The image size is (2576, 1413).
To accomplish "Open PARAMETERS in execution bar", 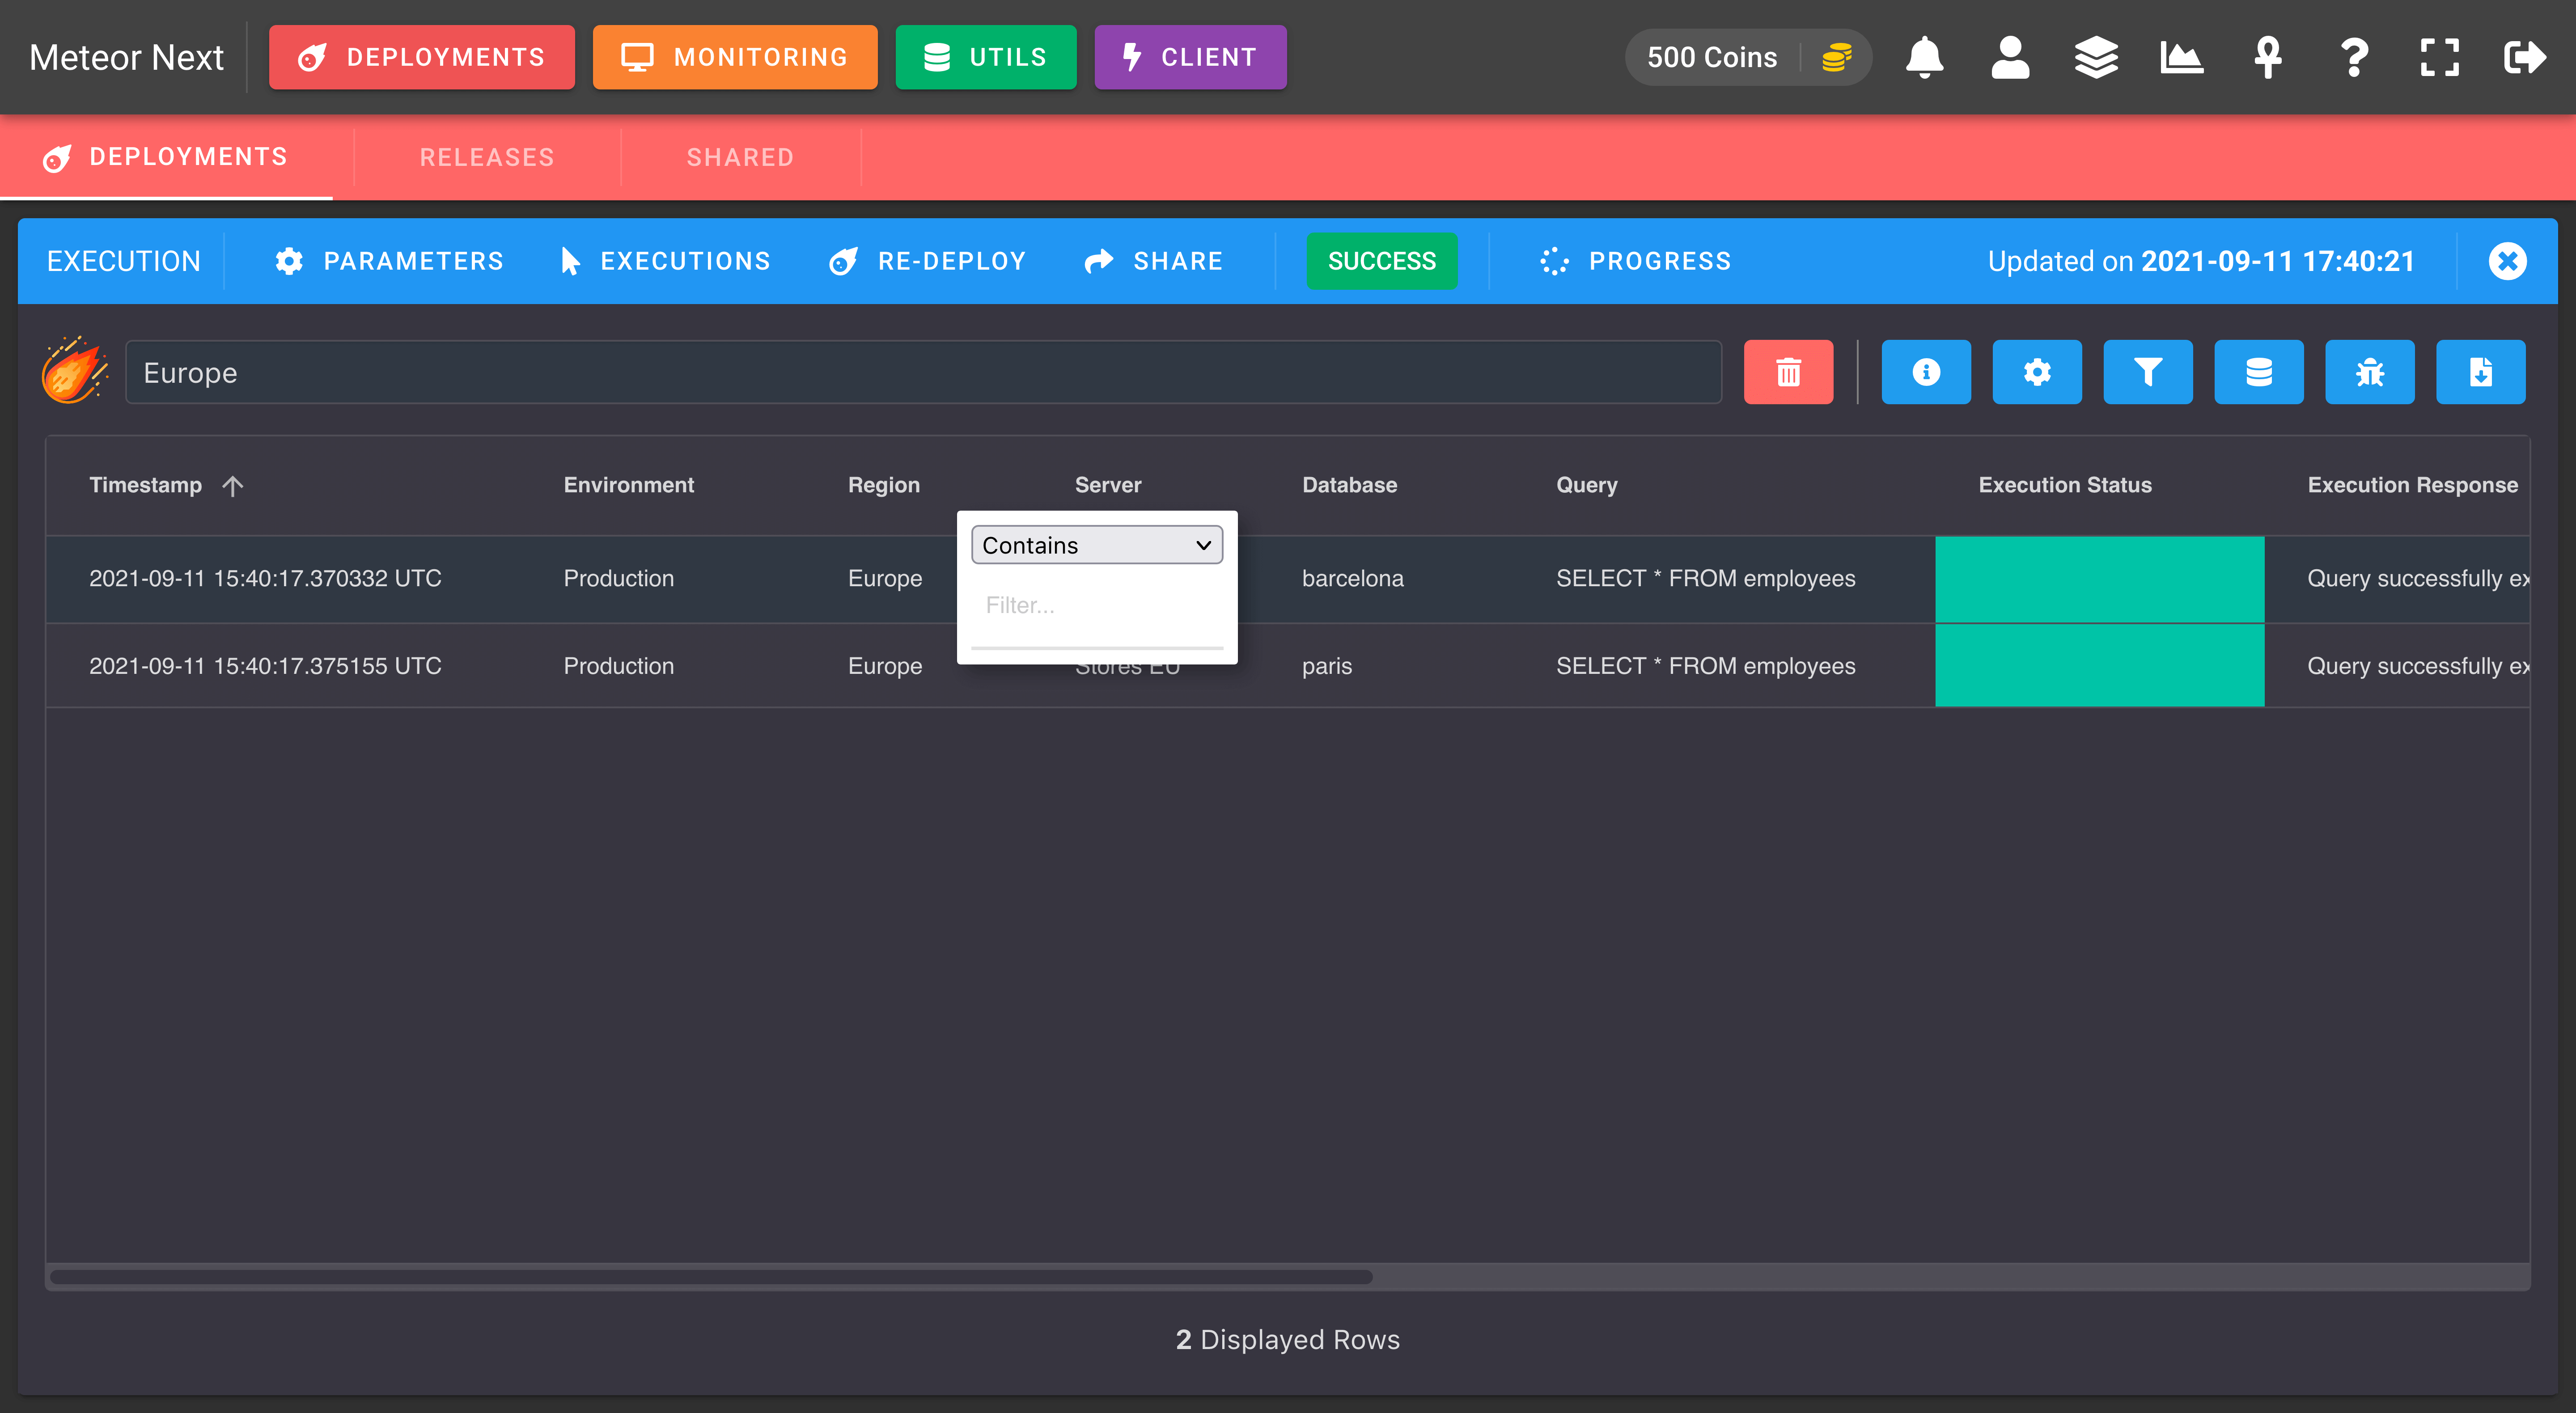I will pos(389,261).
